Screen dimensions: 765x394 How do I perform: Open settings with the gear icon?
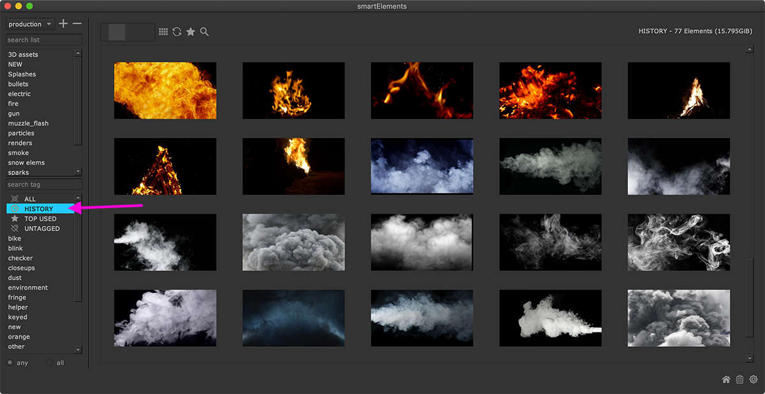click(x=754, y=380)
